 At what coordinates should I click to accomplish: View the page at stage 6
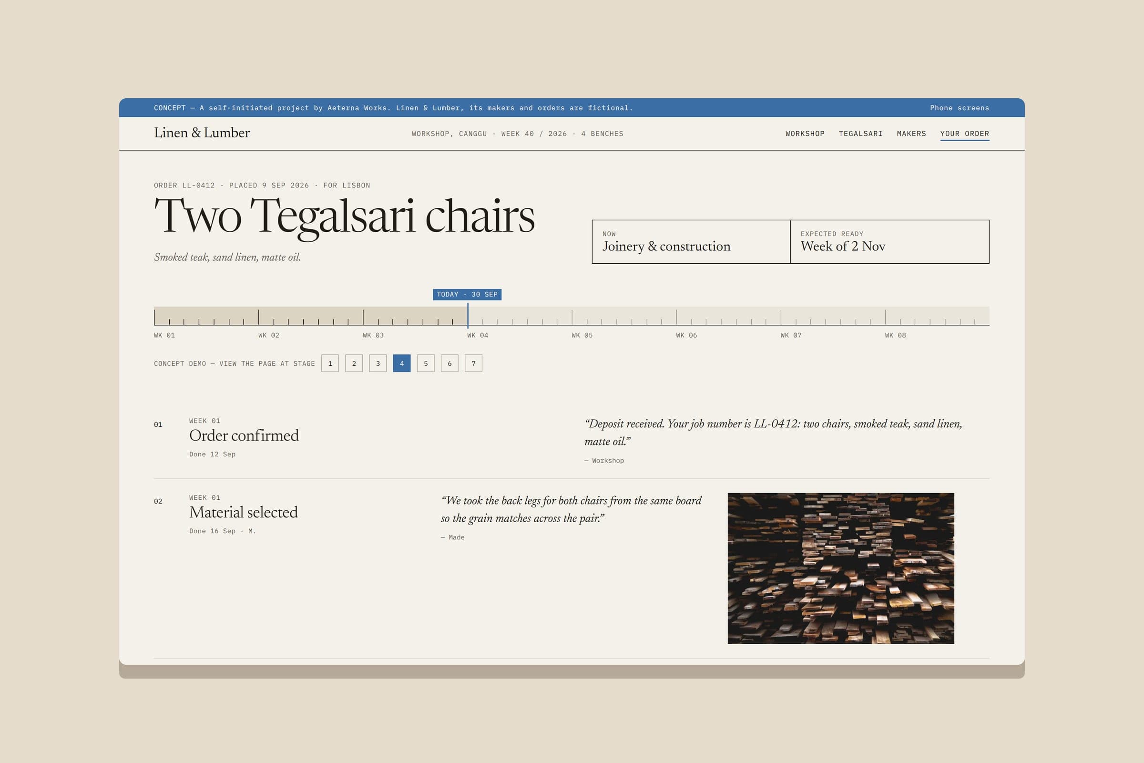pyautogui.click(x=449, y=363)
